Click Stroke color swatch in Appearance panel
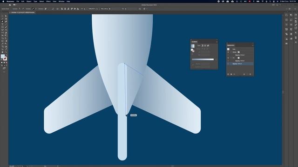This screenshot has height=167, width=298. (238, 52)
